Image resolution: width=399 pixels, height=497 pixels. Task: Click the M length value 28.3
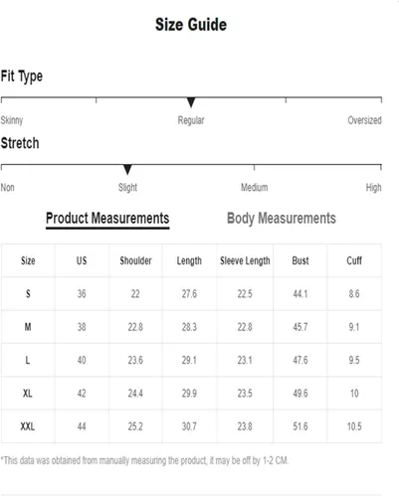(x=189, y=327)
